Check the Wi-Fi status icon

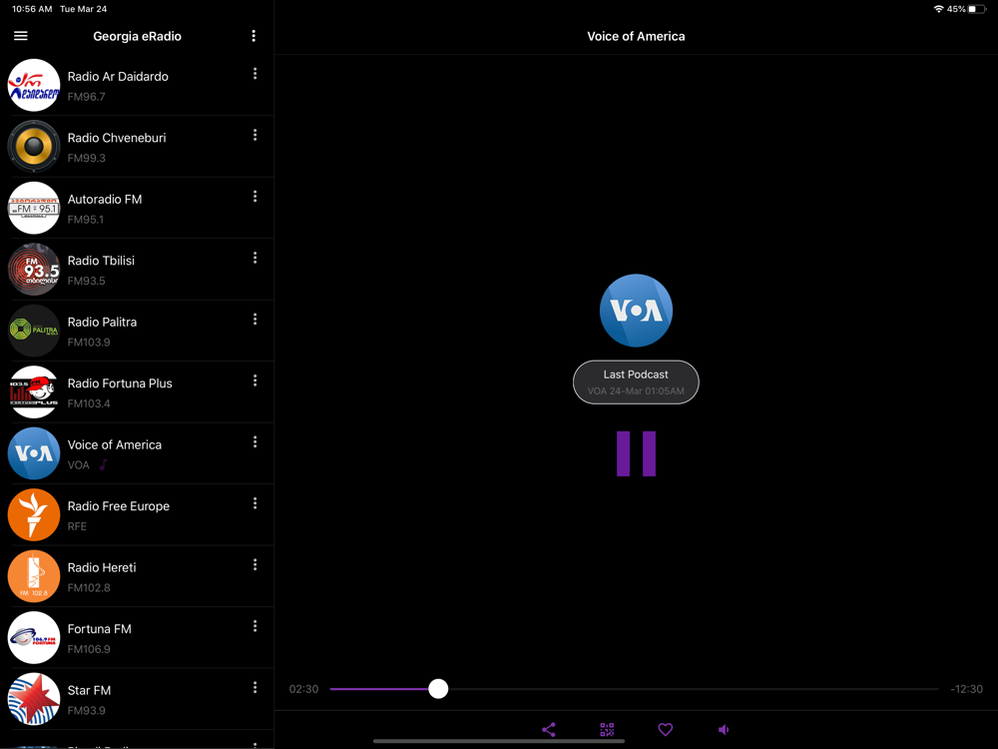point(938,9)
